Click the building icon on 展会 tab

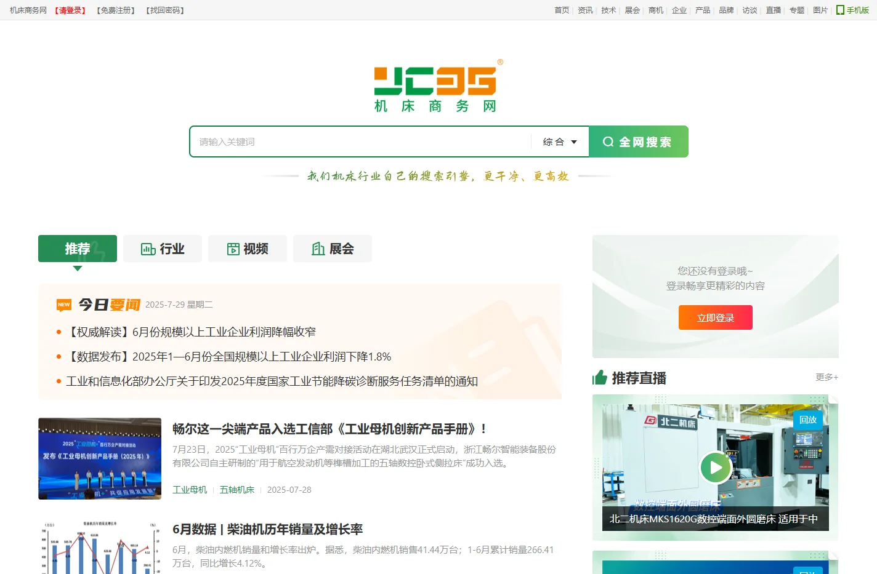(318, 249)
